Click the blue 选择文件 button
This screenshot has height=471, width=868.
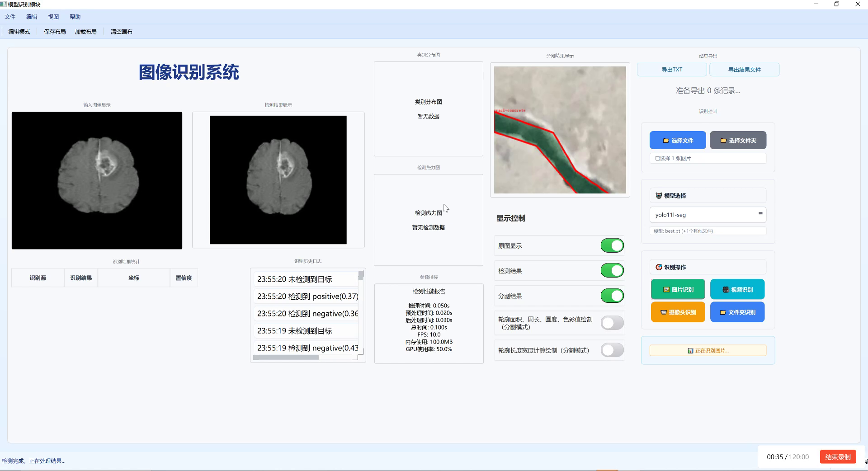point(678,141)
